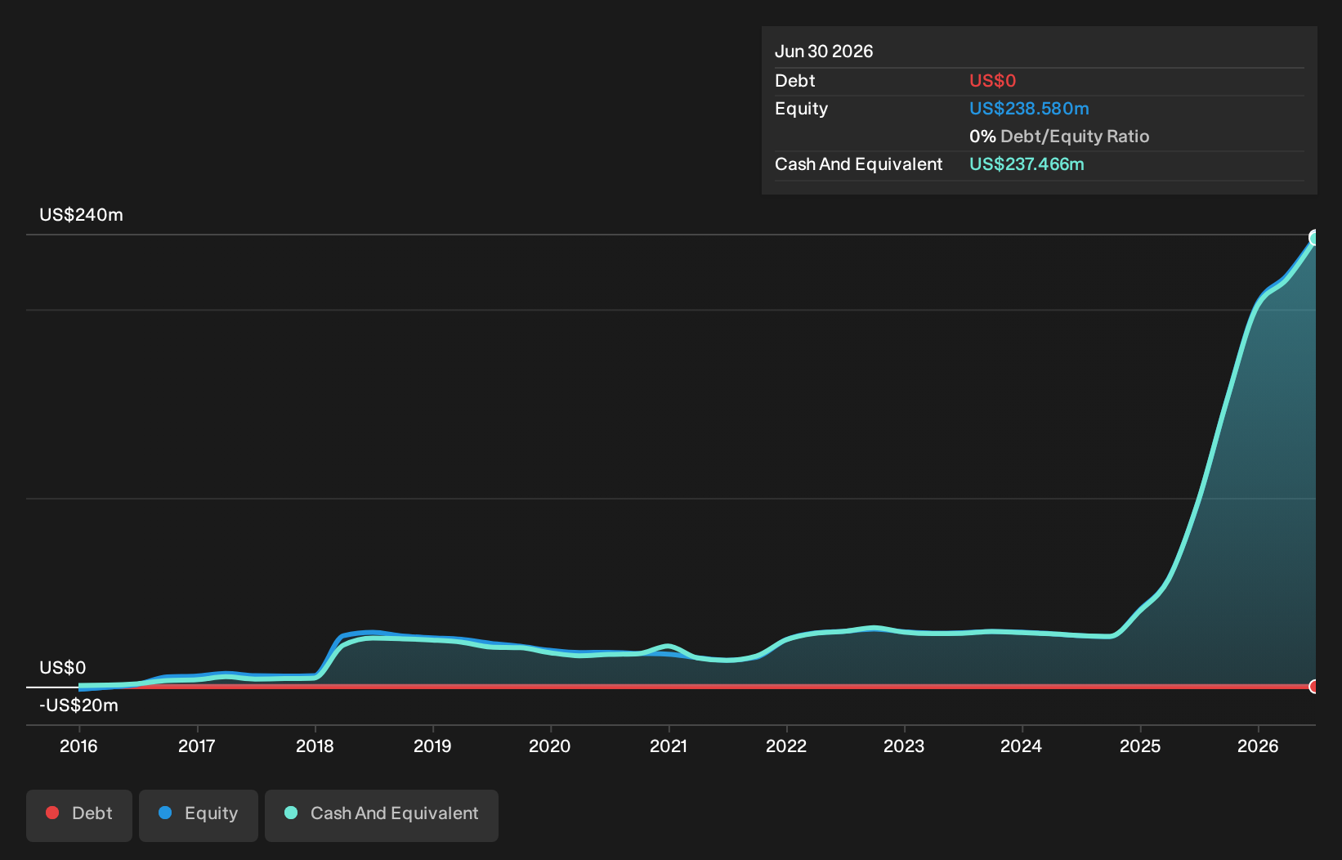1342x860 pixels.
Task: Select the white data point marker at chart end
Action: [1314, 238]
